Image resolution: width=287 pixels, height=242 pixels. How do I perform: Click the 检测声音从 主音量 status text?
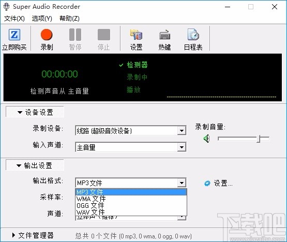[x=59, y=91]
